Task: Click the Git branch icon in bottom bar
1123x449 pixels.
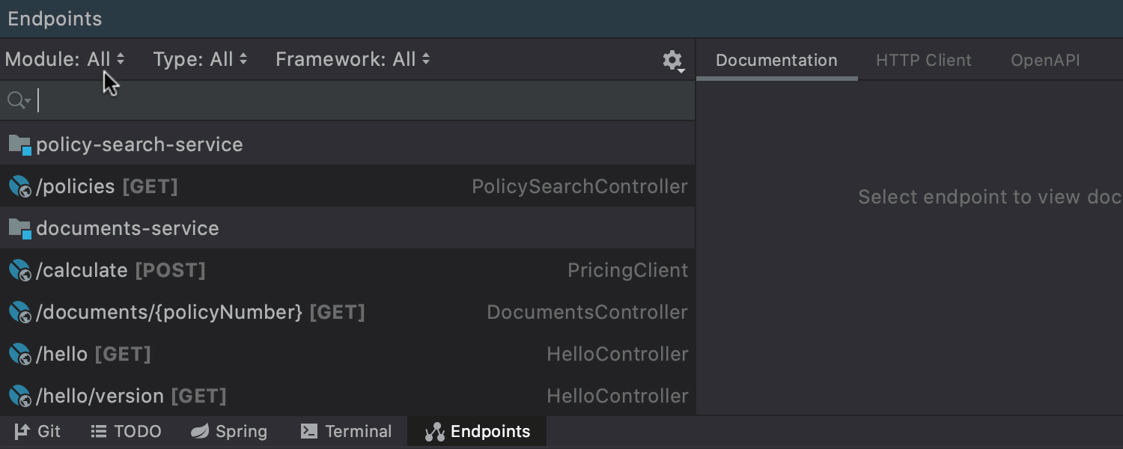Action: 22,432
